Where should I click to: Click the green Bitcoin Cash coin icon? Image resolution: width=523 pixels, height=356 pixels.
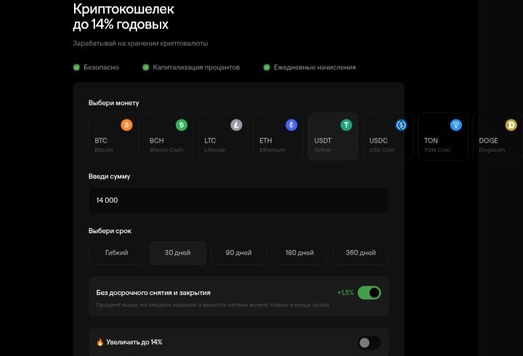tap(182, 125)
